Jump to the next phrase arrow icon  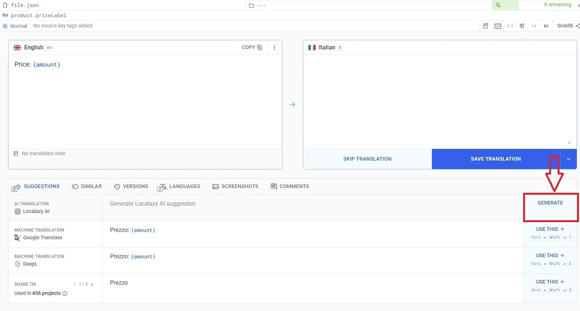(x=546, y=26)
